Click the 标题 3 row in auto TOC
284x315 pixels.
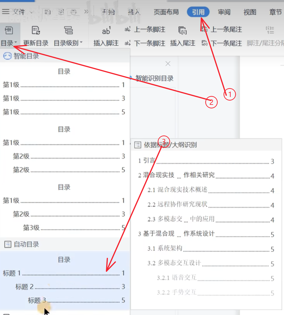coord(77,300)
